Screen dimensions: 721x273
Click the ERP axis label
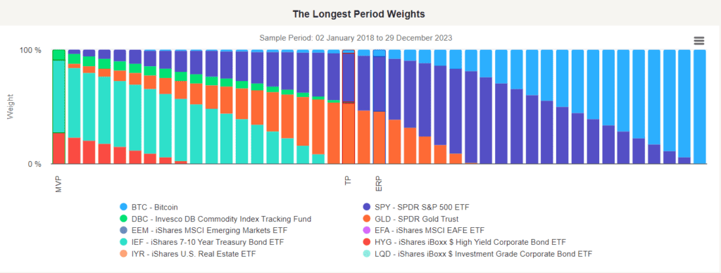379,183
